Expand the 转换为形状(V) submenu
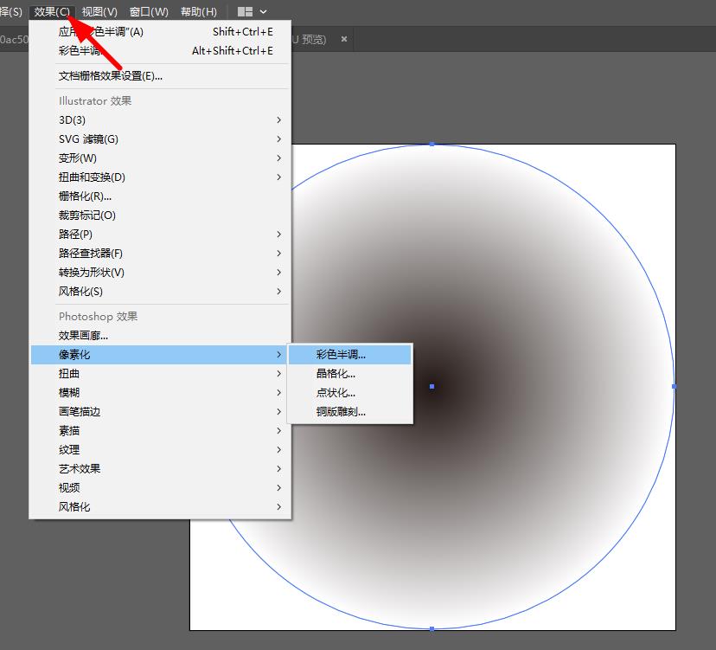The image size is (716, 650). 160,273
